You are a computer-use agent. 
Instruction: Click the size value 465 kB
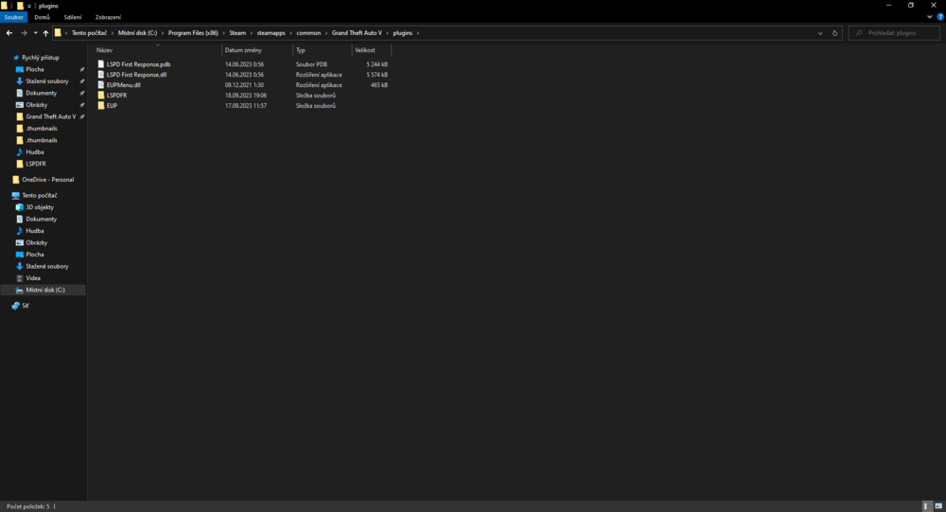(x=379, y=85)
